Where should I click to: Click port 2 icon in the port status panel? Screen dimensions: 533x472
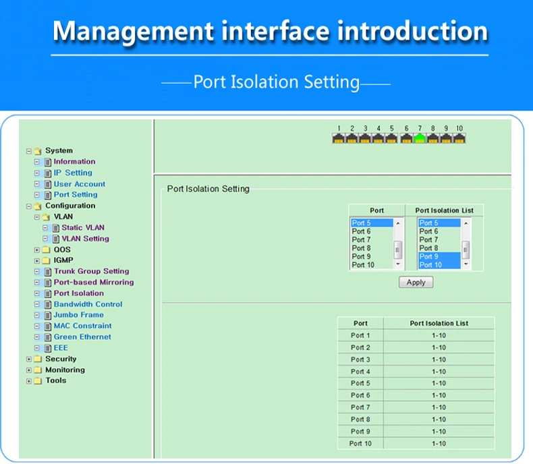point(352,138)
